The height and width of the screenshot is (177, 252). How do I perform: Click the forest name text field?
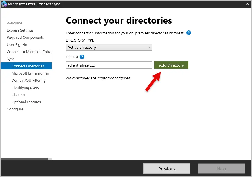(106, 65)
